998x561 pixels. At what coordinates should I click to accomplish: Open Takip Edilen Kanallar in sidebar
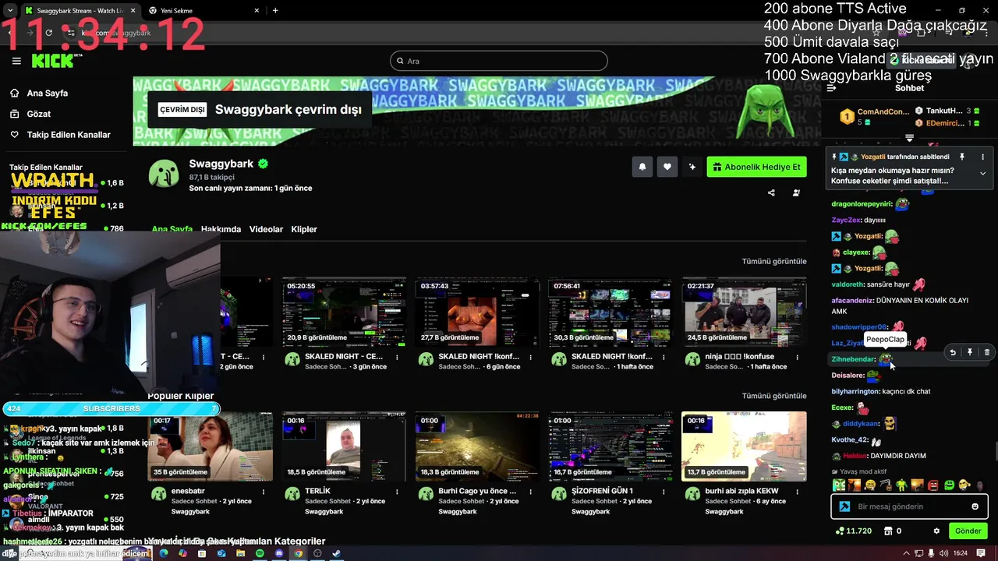(69, 135)
